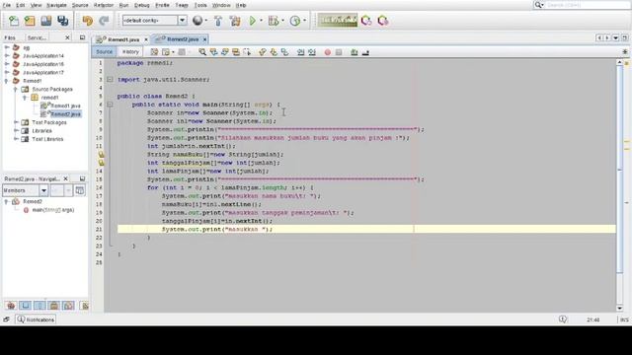632x355 pixels.
Task: Click the Previous Bookmark editor icon
Action: (263, 52)
